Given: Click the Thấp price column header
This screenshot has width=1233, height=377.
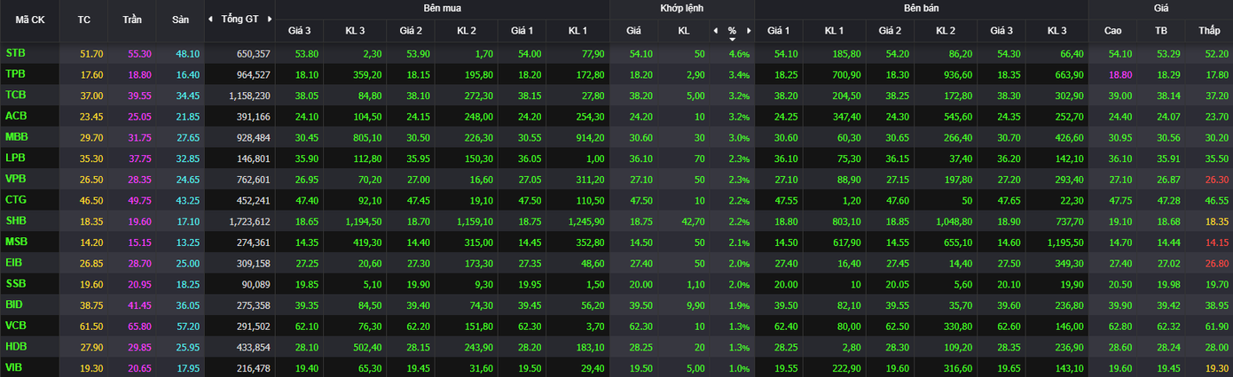Looking at the screenshot, I should pyautogui.click(x=1209, y=30).
